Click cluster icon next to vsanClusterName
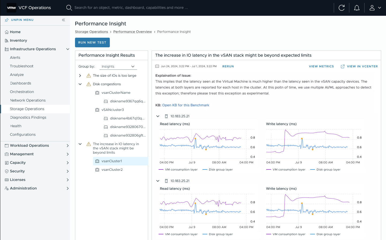The height and width of the screenshot is (240, 386). (x=97, y=93)
